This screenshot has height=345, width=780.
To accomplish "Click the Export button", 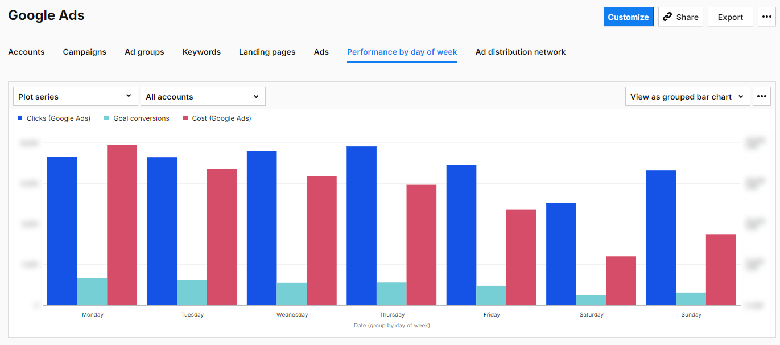I will 730,17.
